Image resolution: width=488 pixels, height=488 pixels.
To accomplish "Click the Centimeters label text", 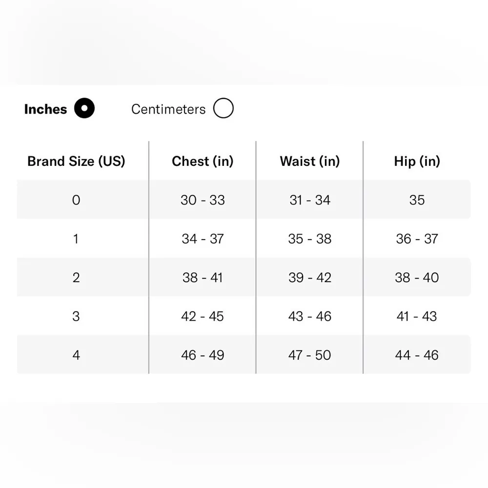I will pos(168,109).
